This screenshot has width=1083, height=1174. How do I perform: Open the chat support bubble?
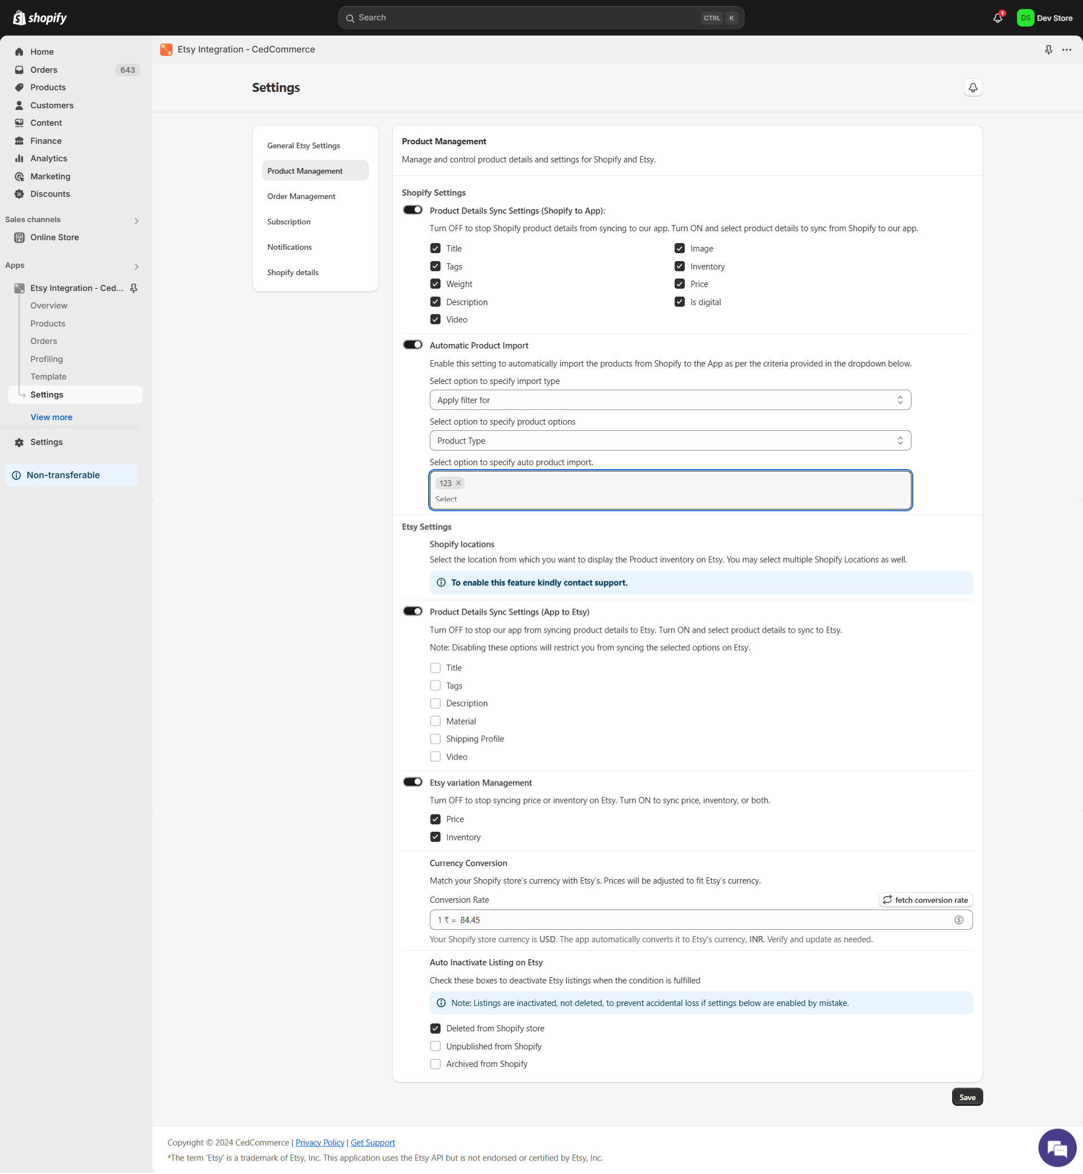point(1057,1148)
